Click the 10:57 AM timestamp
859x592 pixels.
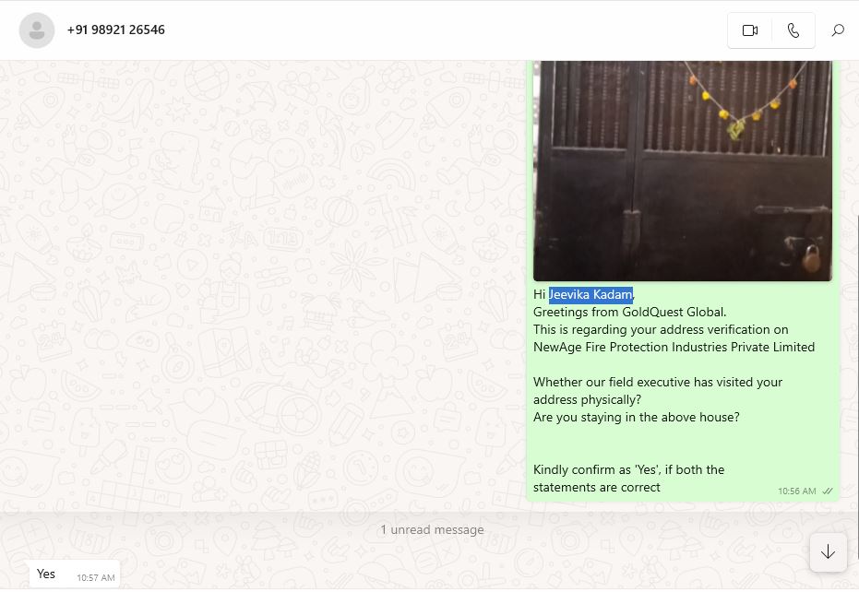click(96, 578)
